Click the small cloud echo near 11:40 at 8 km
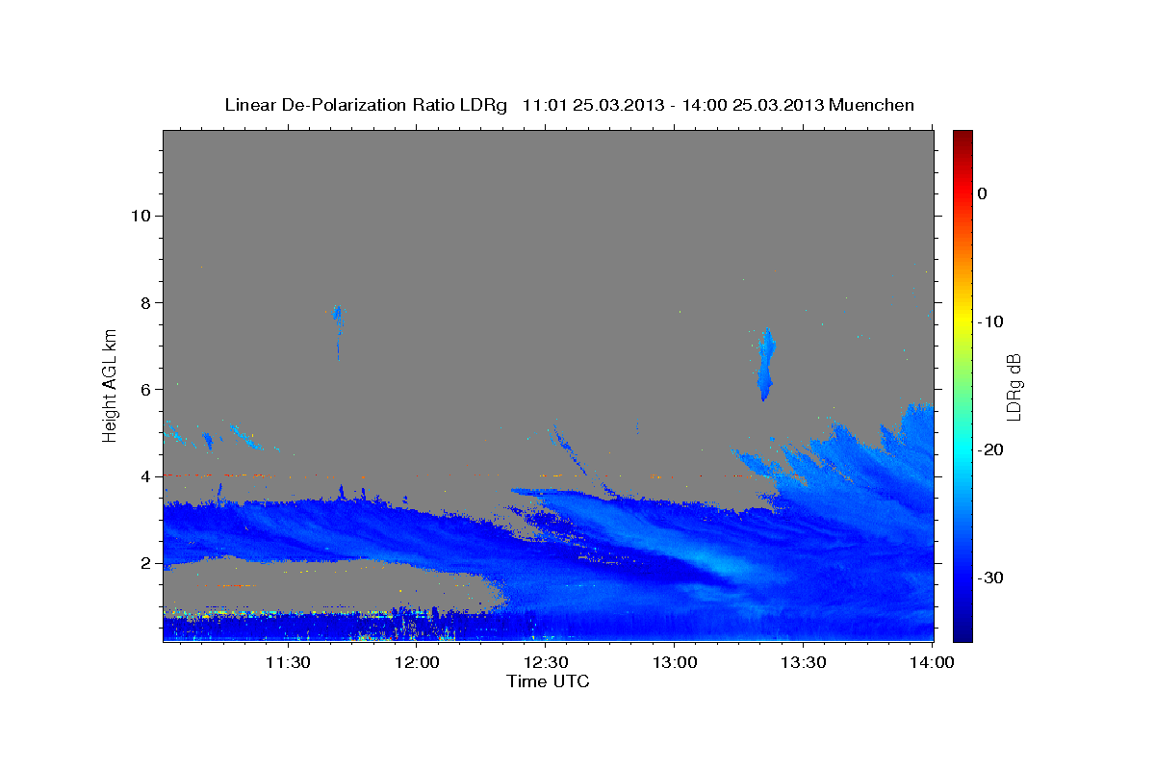Screen dimensions: 1155x770 (x=337, y=316)
